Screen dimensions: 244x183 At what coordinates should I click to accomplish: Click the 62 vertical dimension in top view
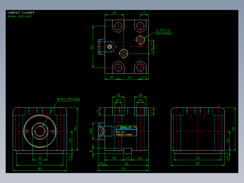(91, 47)
